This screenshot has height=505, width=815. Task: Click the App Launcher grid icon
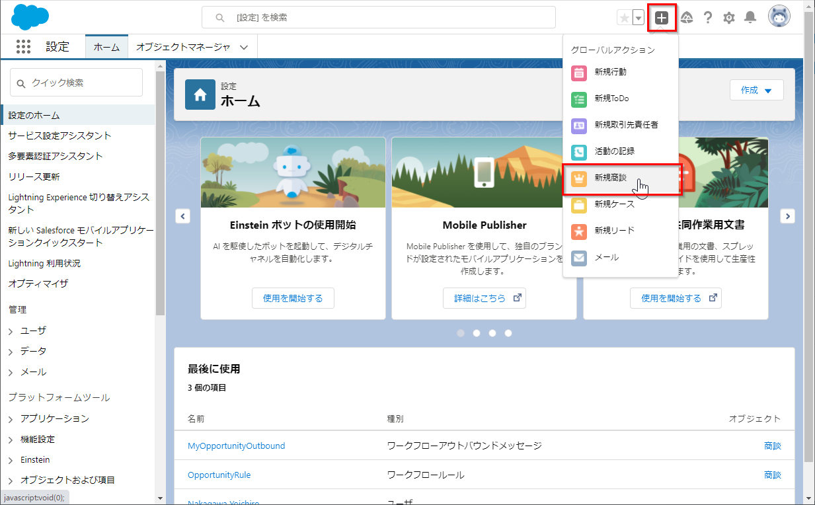pyautogui.click(x=23, y=47)
